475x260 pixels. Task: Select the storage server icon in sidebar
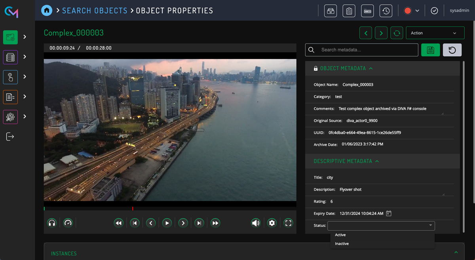10,57
